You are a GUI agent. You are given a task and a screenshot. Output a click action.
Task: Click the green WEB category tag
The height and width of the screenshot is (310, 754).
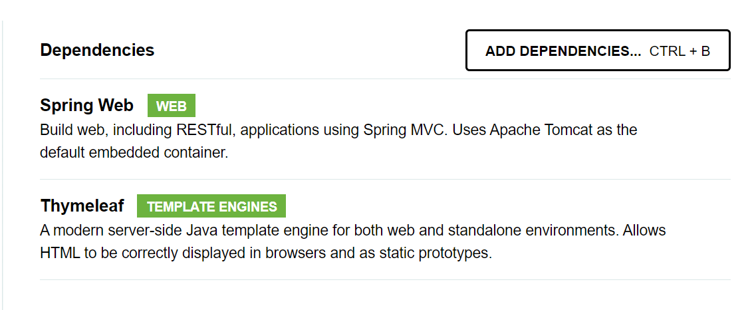[171, 106]
